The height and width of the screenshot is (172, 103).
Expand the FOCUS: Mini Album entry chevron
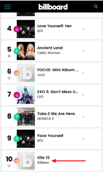point(83,73)
